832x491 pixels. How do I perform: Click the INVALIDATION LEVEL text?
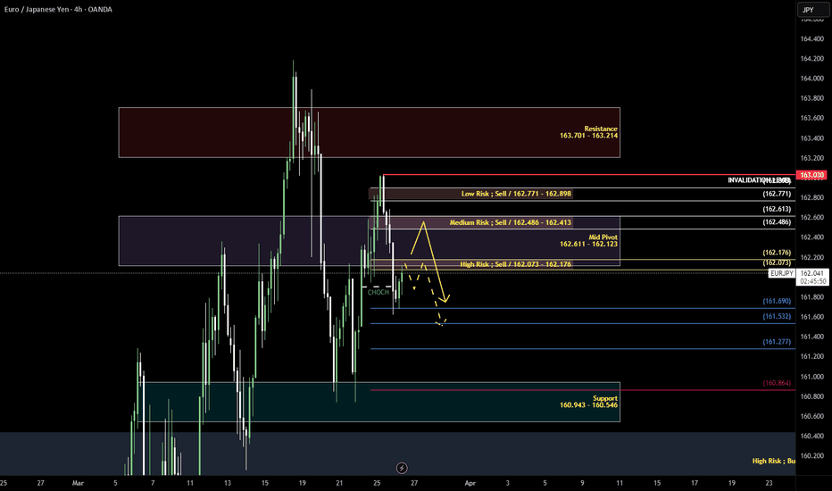[x=759, y=180]
